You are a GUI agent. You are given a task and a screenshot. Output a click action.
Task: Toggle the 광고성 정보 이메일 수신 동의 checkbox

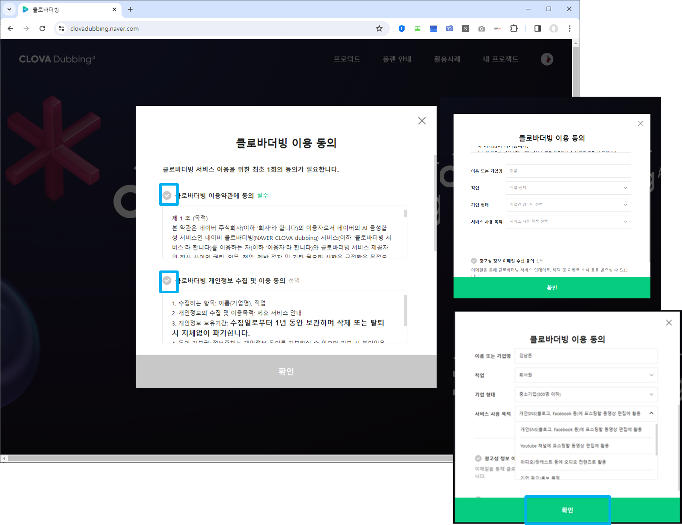[474, 261]
